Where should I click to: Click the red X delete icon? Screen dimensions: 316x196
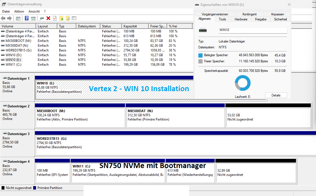point(48,18)
